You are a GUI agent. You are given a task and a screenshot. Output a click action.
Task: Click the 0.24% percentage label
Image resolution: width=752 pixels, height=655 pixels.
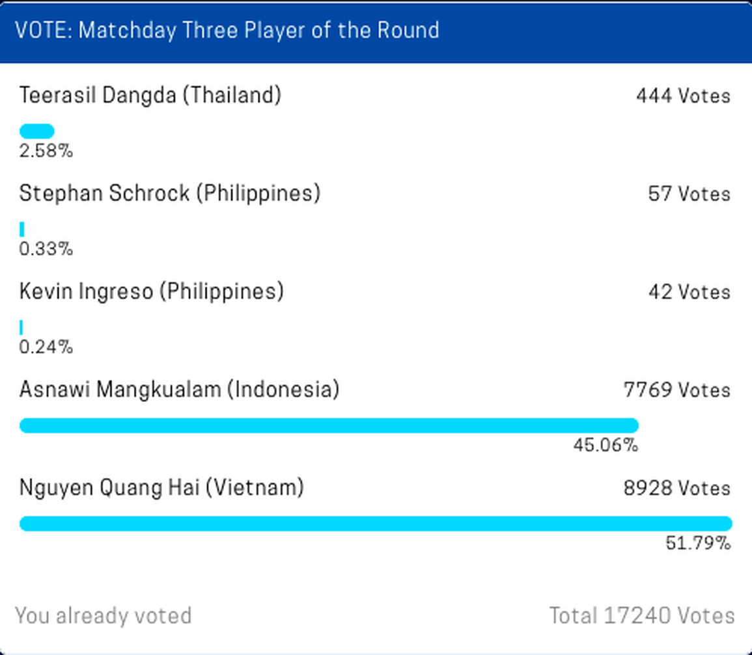46,347
